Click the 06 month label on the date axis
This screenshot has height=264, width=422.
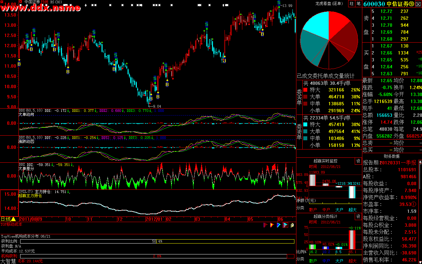click(281, 219)
